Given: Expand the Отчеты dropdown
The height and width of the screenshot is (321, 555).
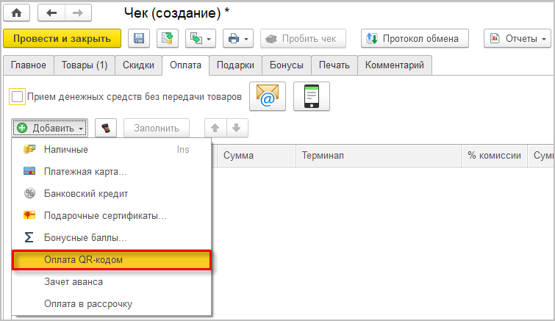Looking at the screenshot, I should [x=517, y=39].
